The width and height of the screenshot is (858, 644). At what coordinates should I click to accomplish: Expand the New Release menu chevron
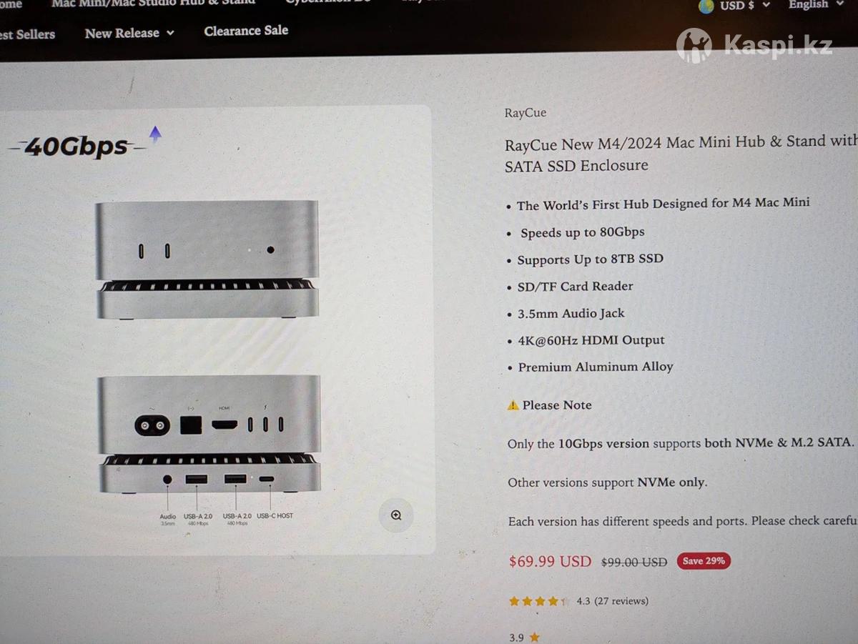pyautogui.click(x=170, y=34)
